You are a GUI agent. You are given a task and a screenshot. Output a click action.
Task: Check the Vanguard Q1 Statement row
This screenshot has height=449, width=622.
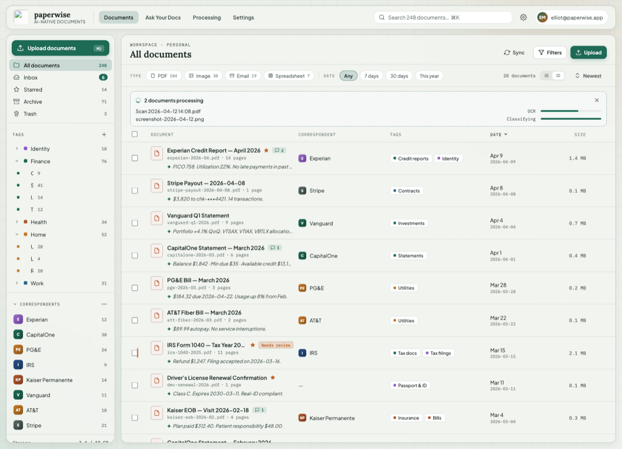135,223
